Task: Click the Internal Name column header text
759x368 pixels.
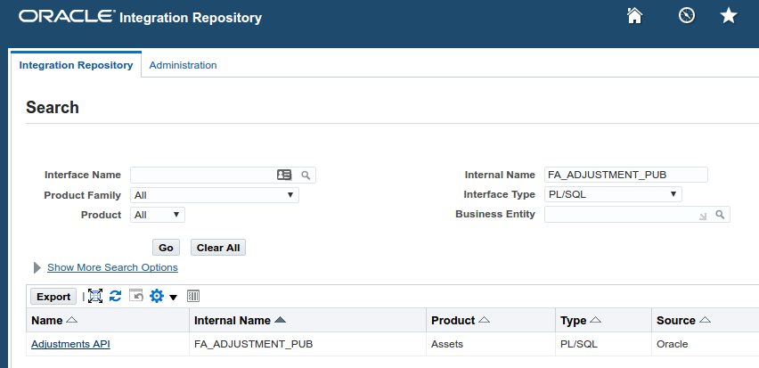Action: pos(233,321)
